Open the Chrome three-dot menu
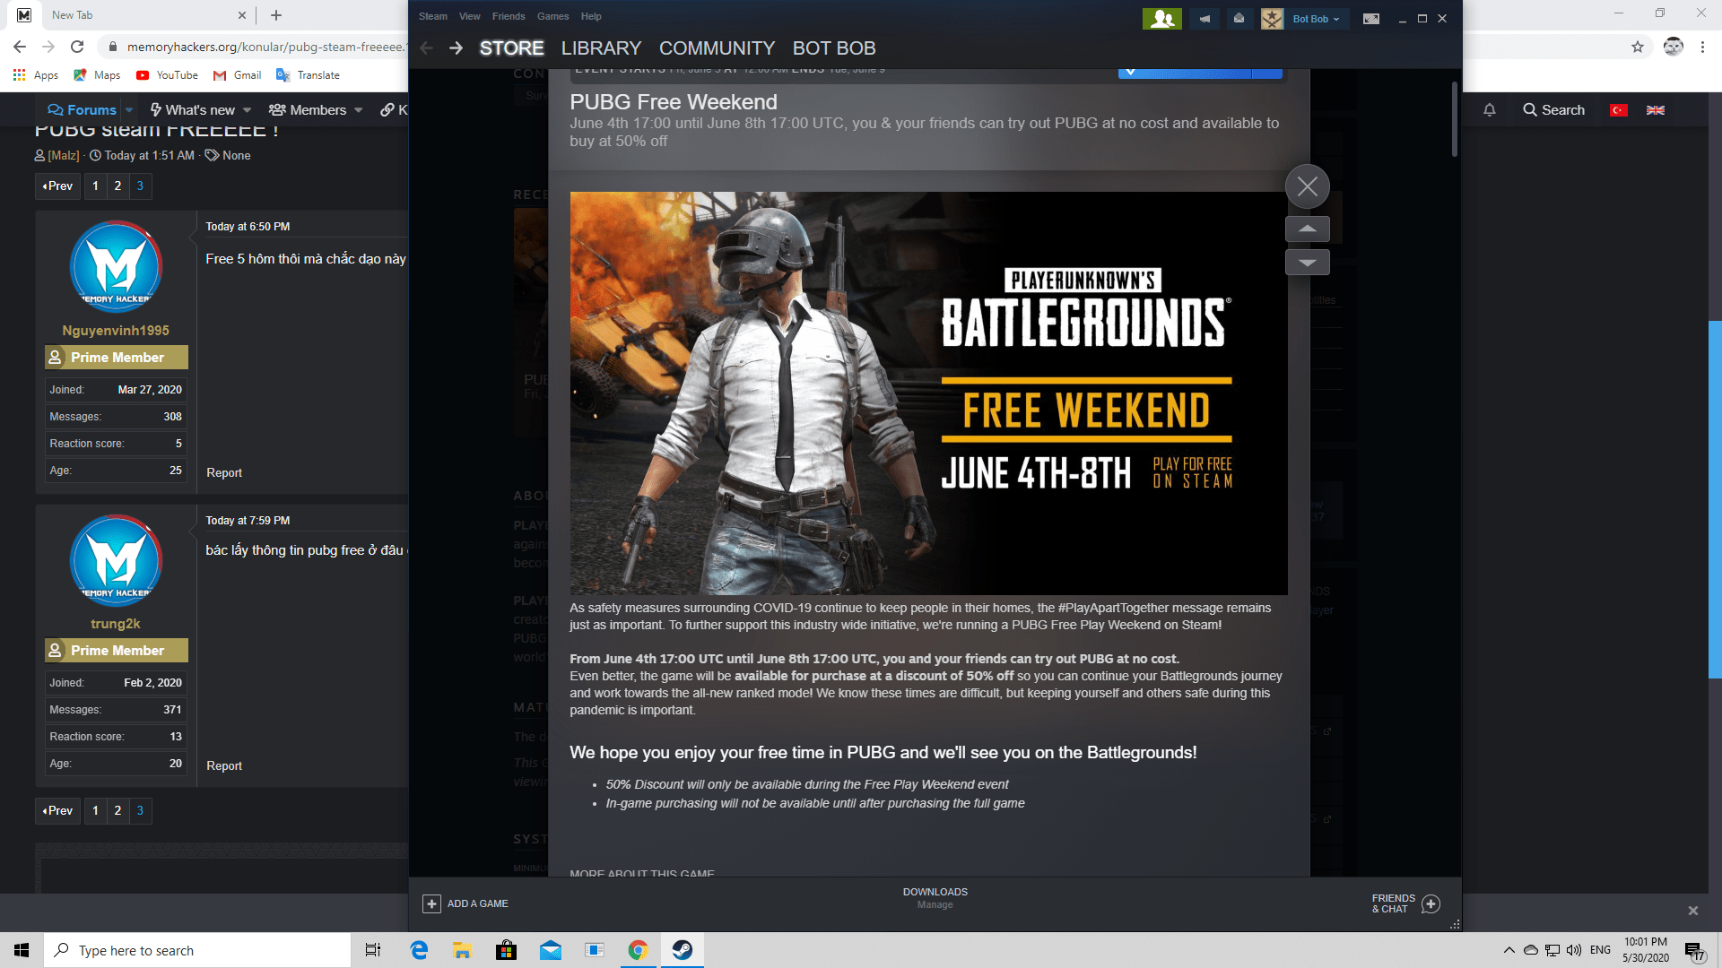Screen dimensions: 1722x968 click(1702, 47)
